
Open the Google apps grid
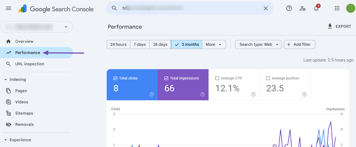(337, 8)
